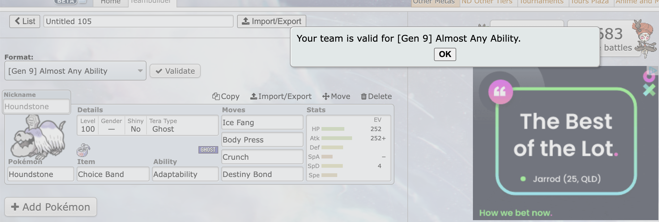
Task: Validate the team
Action: tap(175, 71)
